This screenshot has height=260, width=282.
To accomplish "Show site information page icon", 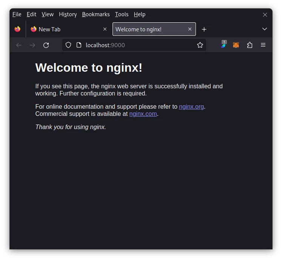I will point(79,45).
